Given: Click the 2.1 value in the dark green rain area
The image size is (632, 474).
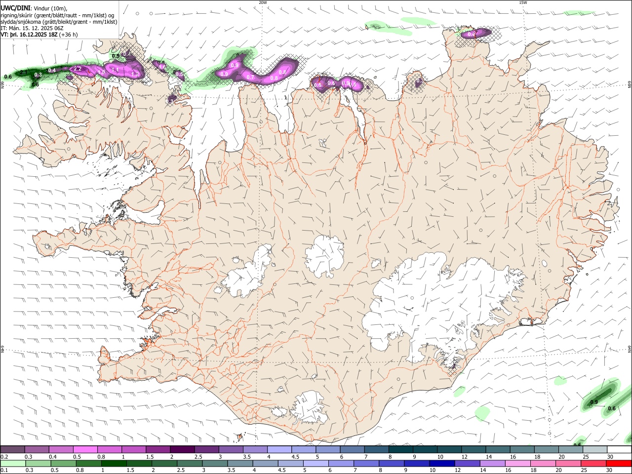Looking at the screenshot, I should pos(23,73).
